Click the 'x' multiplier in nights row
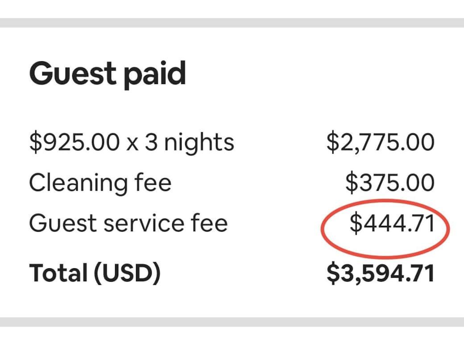 132,145
